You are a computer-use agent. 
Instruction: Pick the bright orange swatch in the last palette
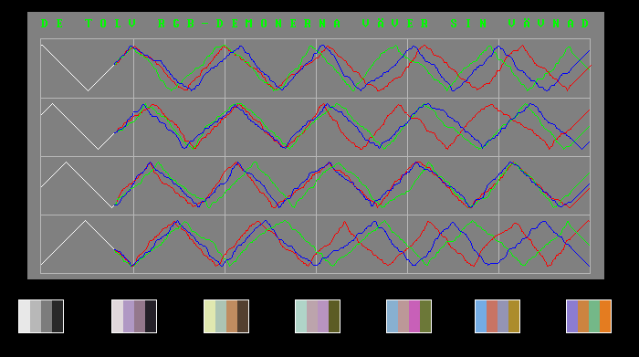click(x=605, y=316)
